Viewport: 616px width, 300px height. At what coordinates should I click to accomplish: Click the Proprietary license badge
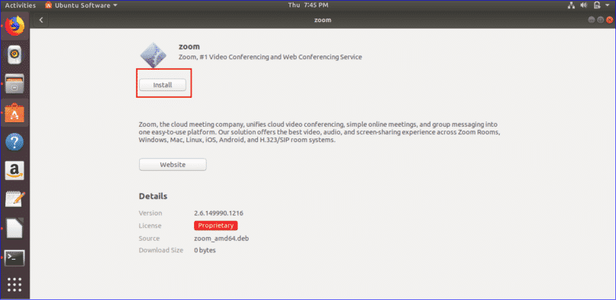(x=216, y=226)
